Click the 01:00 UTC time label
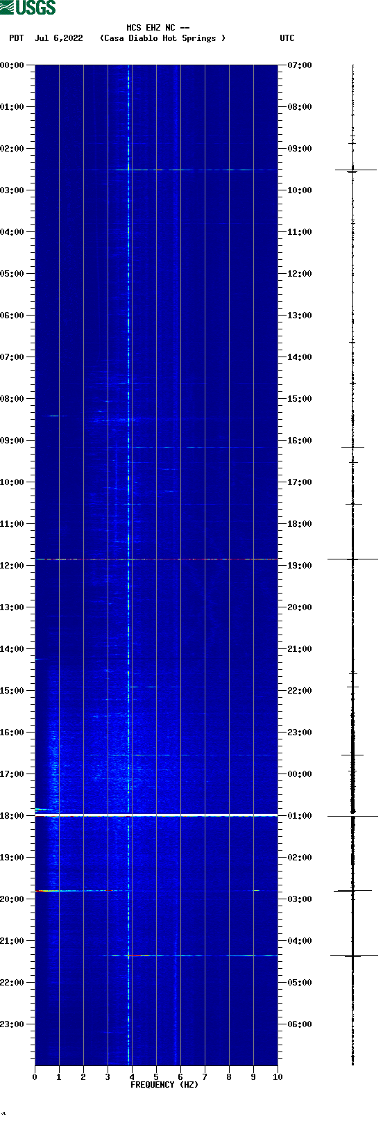The height and width of the screenshot is (1121, 383). pyautogui.click(x=300, y=816)
